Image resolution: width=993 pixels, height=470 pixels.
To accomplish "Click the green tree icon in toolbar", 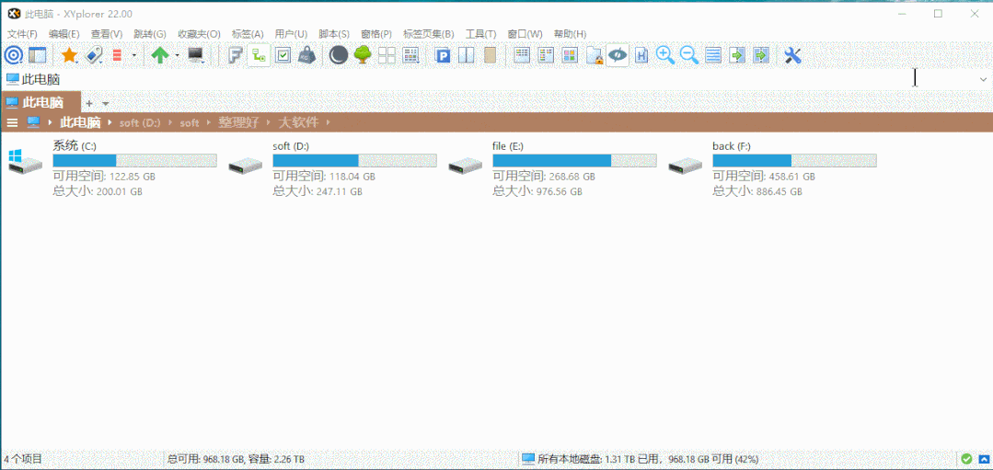I will (363, 56).
